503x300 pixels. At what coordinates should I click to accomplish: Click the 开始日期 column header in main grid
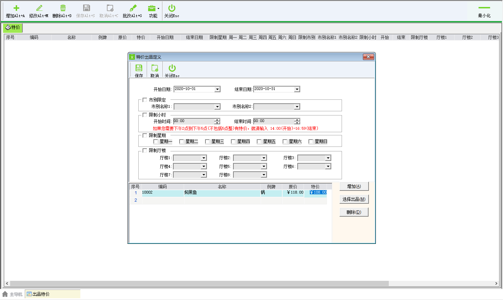pos(165,37)
